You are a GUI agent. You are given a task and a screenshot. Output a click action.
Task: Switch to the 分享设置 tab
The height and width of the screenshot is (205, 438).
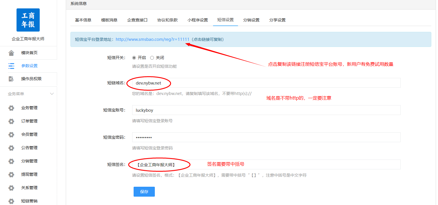click(x=277, y=20)
